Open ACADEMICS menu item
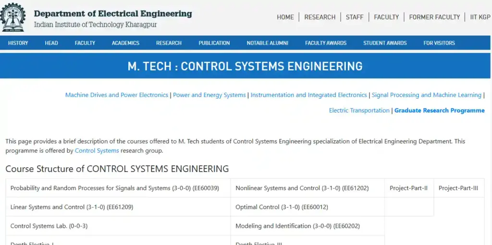The height and width of the screenshot is (245, 492). tap(125, 43)
